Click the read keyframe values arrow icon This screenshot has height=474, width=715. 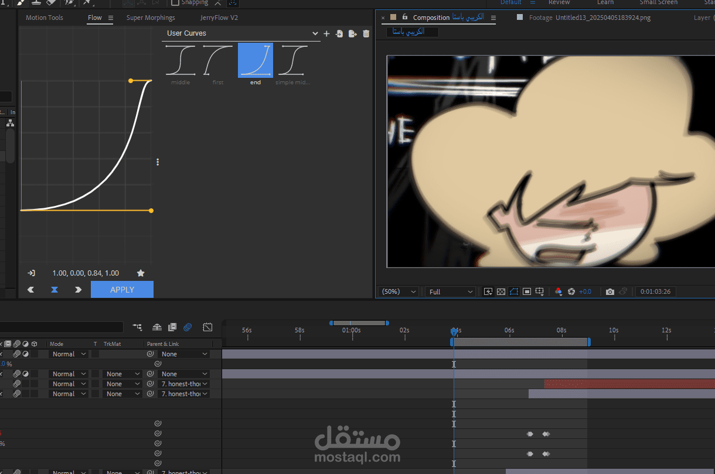point(32,273)
